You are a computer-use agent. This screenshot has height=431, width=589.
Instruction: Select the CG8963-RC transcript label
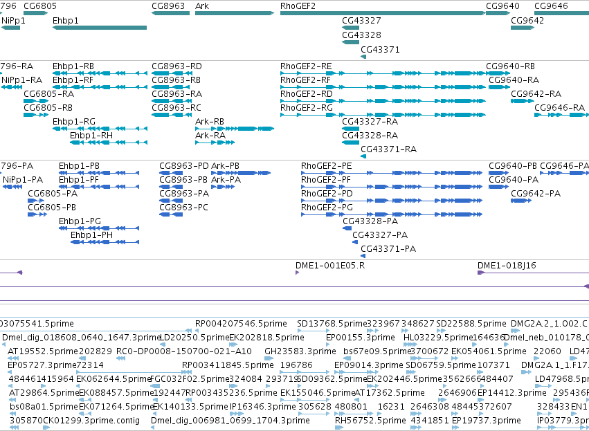click(x=176, y=108)
